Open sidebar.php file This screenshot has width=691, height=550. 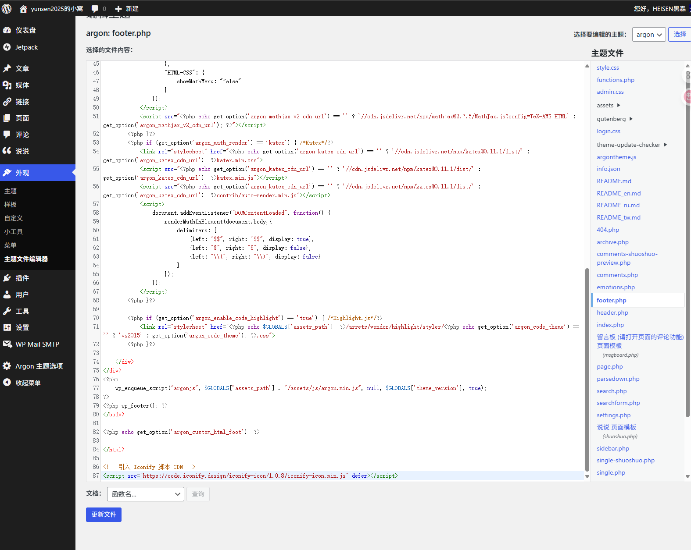click(613, 448)
